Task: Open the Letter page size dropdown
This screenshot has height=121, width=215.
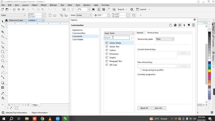Action: coord(13,15)
